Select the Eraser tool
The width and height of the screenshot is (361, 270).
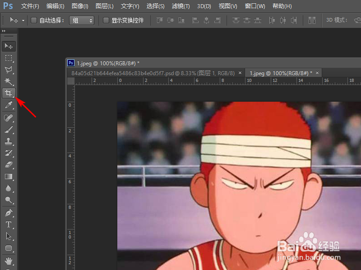click(9, 165)
